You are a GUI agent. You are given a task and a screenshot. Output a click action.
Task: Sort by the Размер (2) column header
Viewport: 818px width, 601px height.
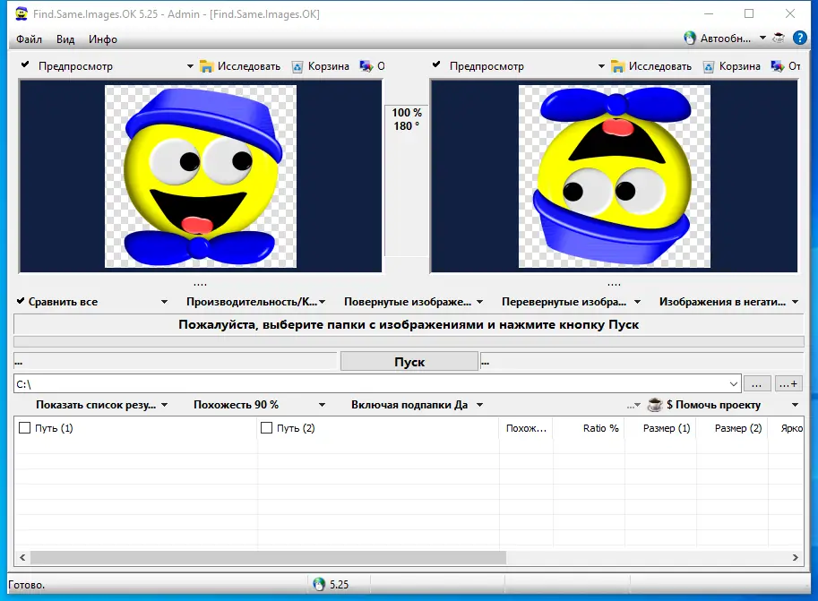[x=732, y=428]
